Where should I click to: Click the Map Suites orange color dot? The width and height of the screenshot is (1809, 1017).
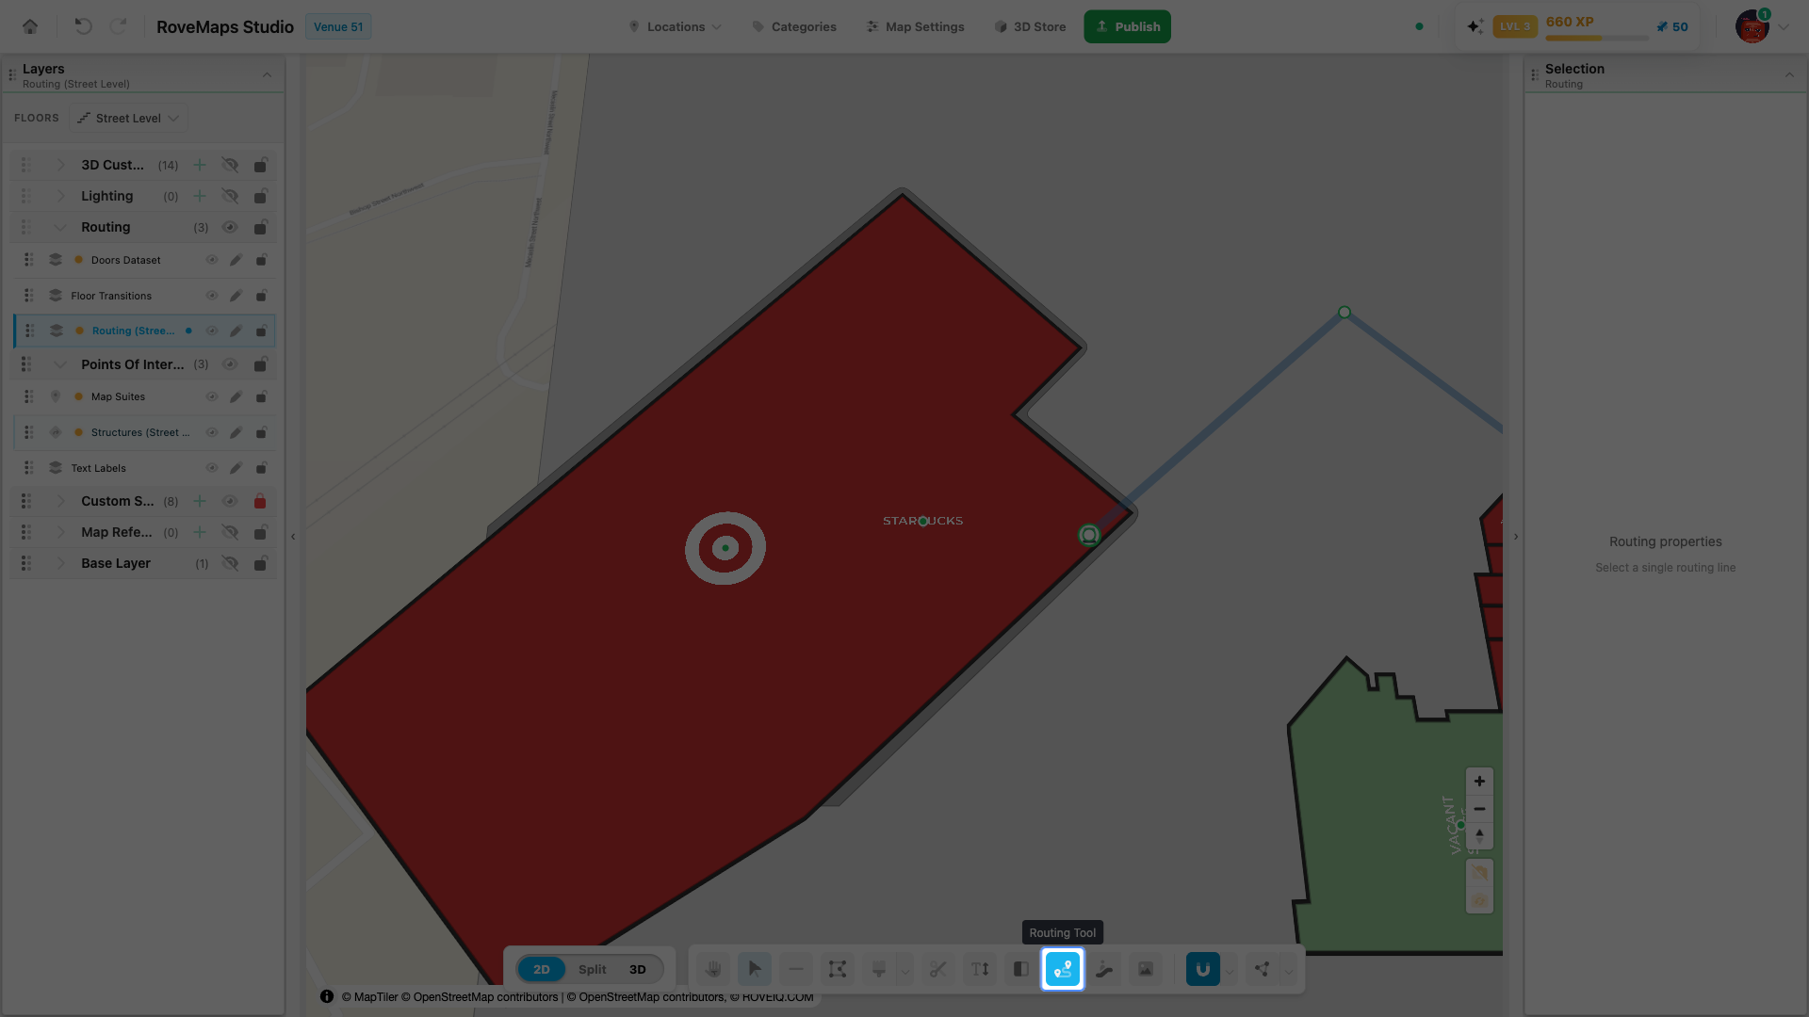pos(79,396)
